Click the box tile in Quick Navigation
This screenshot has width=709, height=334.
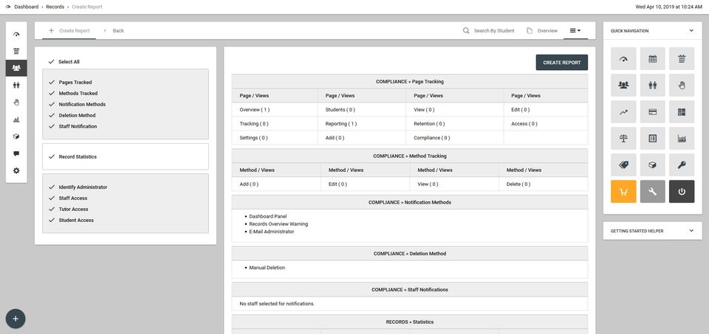tap(652, 164)
